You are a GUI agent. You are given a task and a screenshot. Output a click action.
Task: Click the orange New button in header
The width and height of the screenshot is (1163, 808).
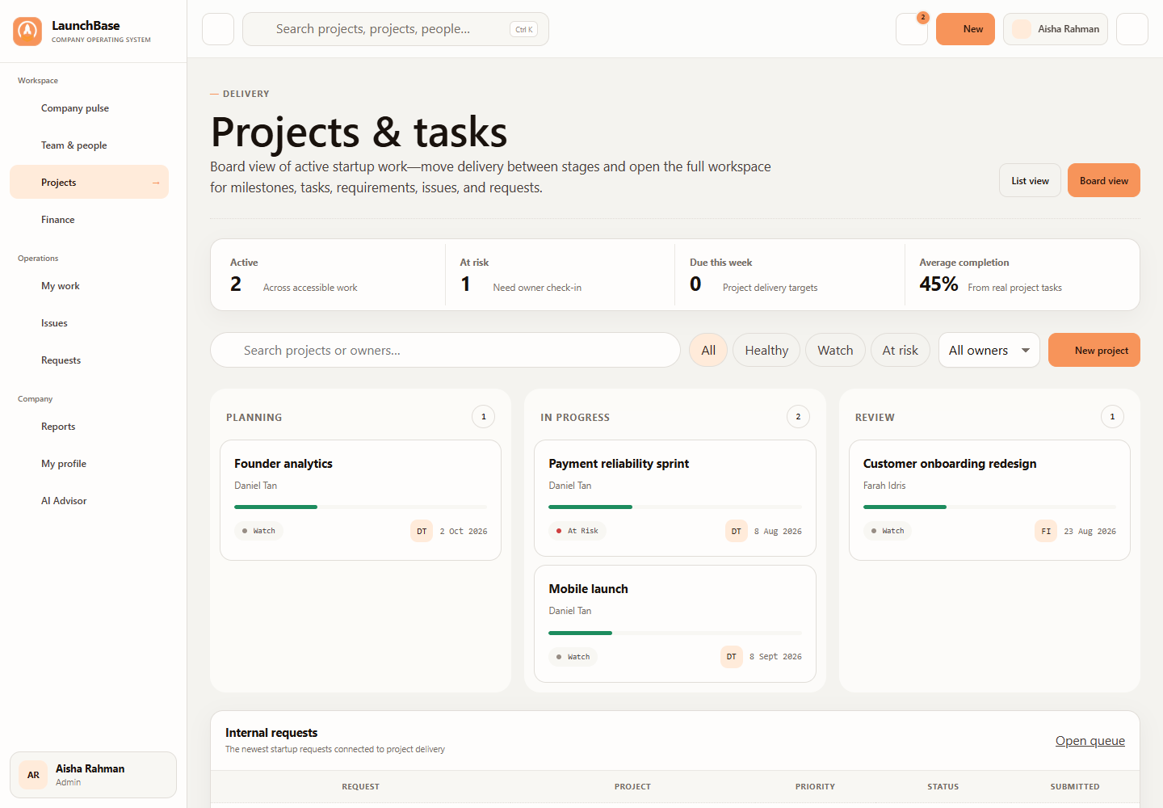tap(965, 29)
